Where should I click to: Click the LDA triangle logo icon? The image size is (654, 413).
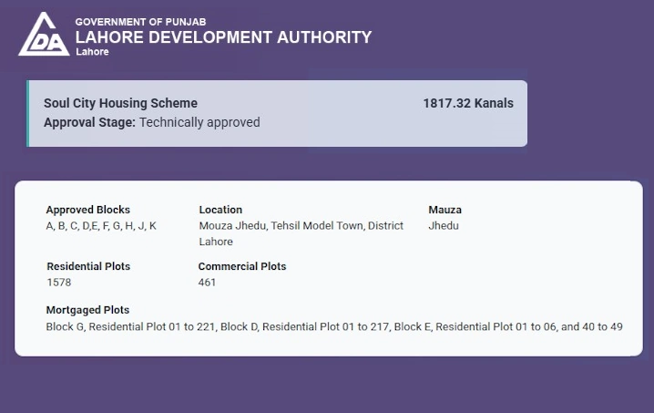(44, 35)
